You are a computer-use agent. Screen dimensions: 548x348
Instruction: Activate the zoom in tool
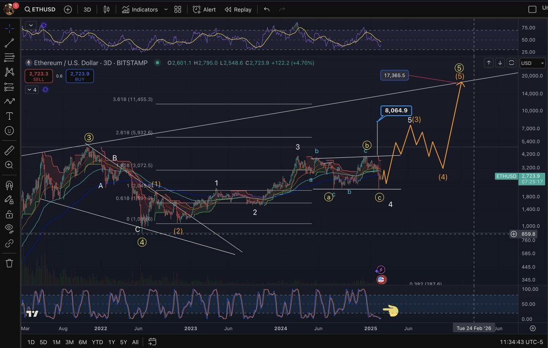click(9, 165)
